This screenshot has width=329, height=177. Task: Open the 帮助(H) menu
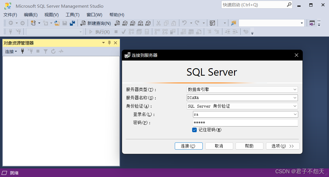(117, 15)
